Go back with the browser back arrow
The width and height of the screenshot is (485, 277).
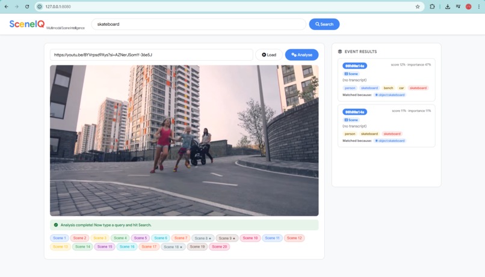[x=7, y=7]
